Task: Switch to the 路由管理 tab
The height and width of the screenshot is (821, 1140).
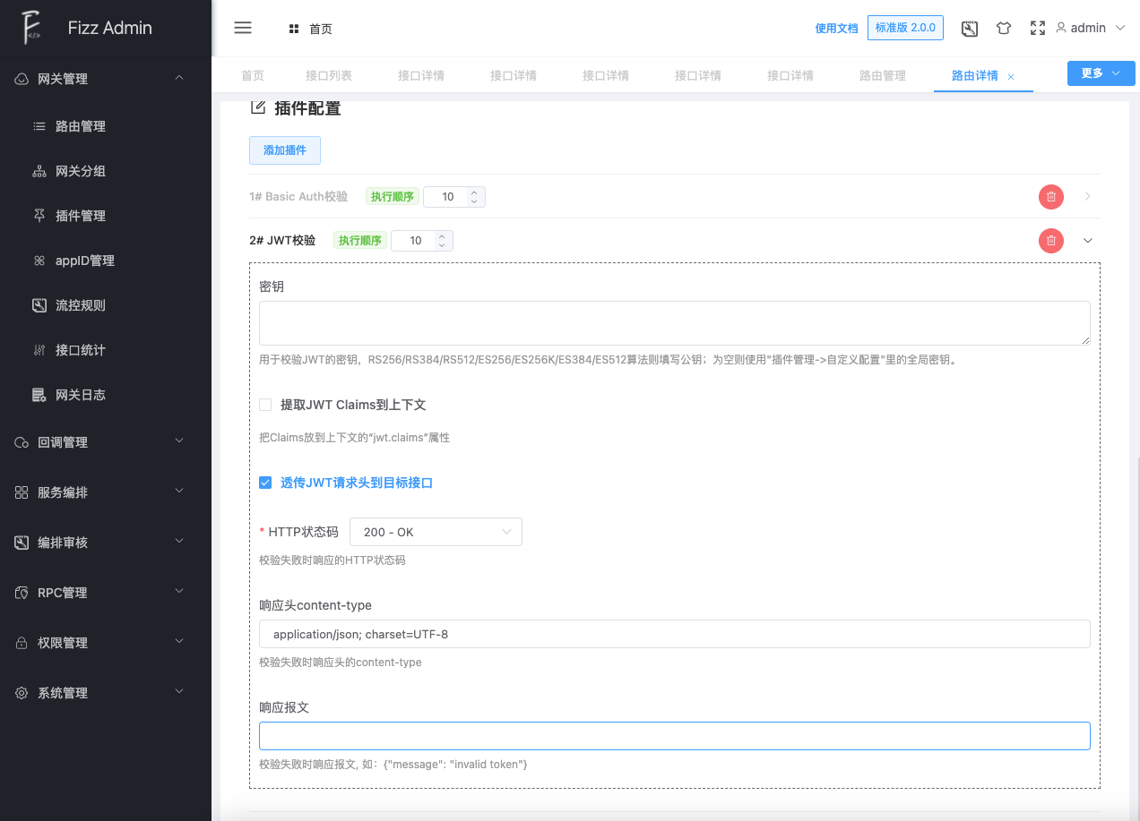Action: click(x=882, y=76)
